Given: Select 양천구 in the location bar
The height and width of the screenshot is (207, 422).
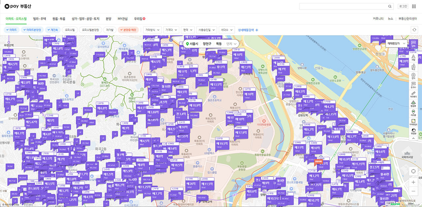Looking at the screenshot, I should tap(207, 44).
